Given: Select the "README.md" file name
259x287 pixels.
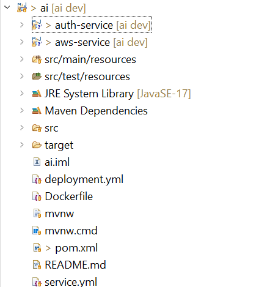Looking at the screenshot, I should (x=75, y=265).
